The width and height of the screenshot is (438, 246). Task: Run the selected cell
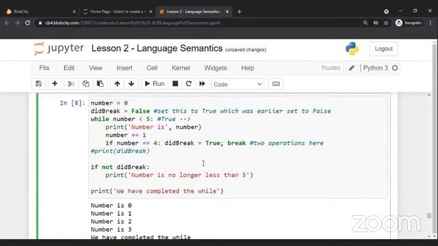coord(155,83)
